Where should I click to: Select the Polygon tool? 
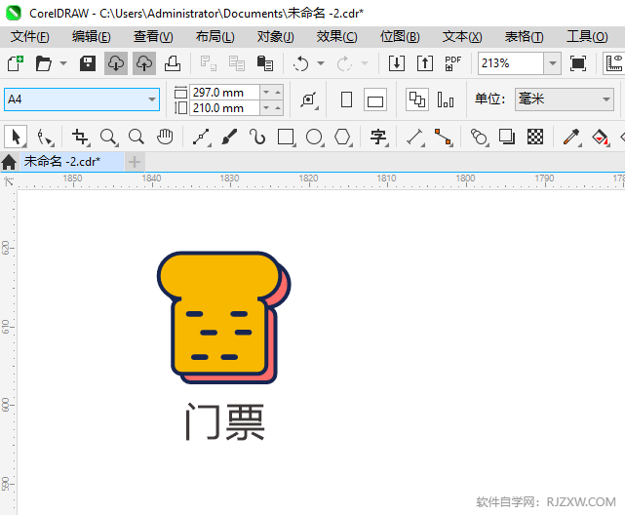(x=342, y=137)
